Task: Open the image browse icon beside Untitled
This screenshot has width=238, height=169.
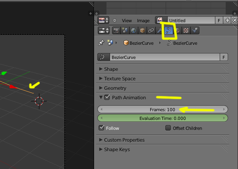Action: 161,20
